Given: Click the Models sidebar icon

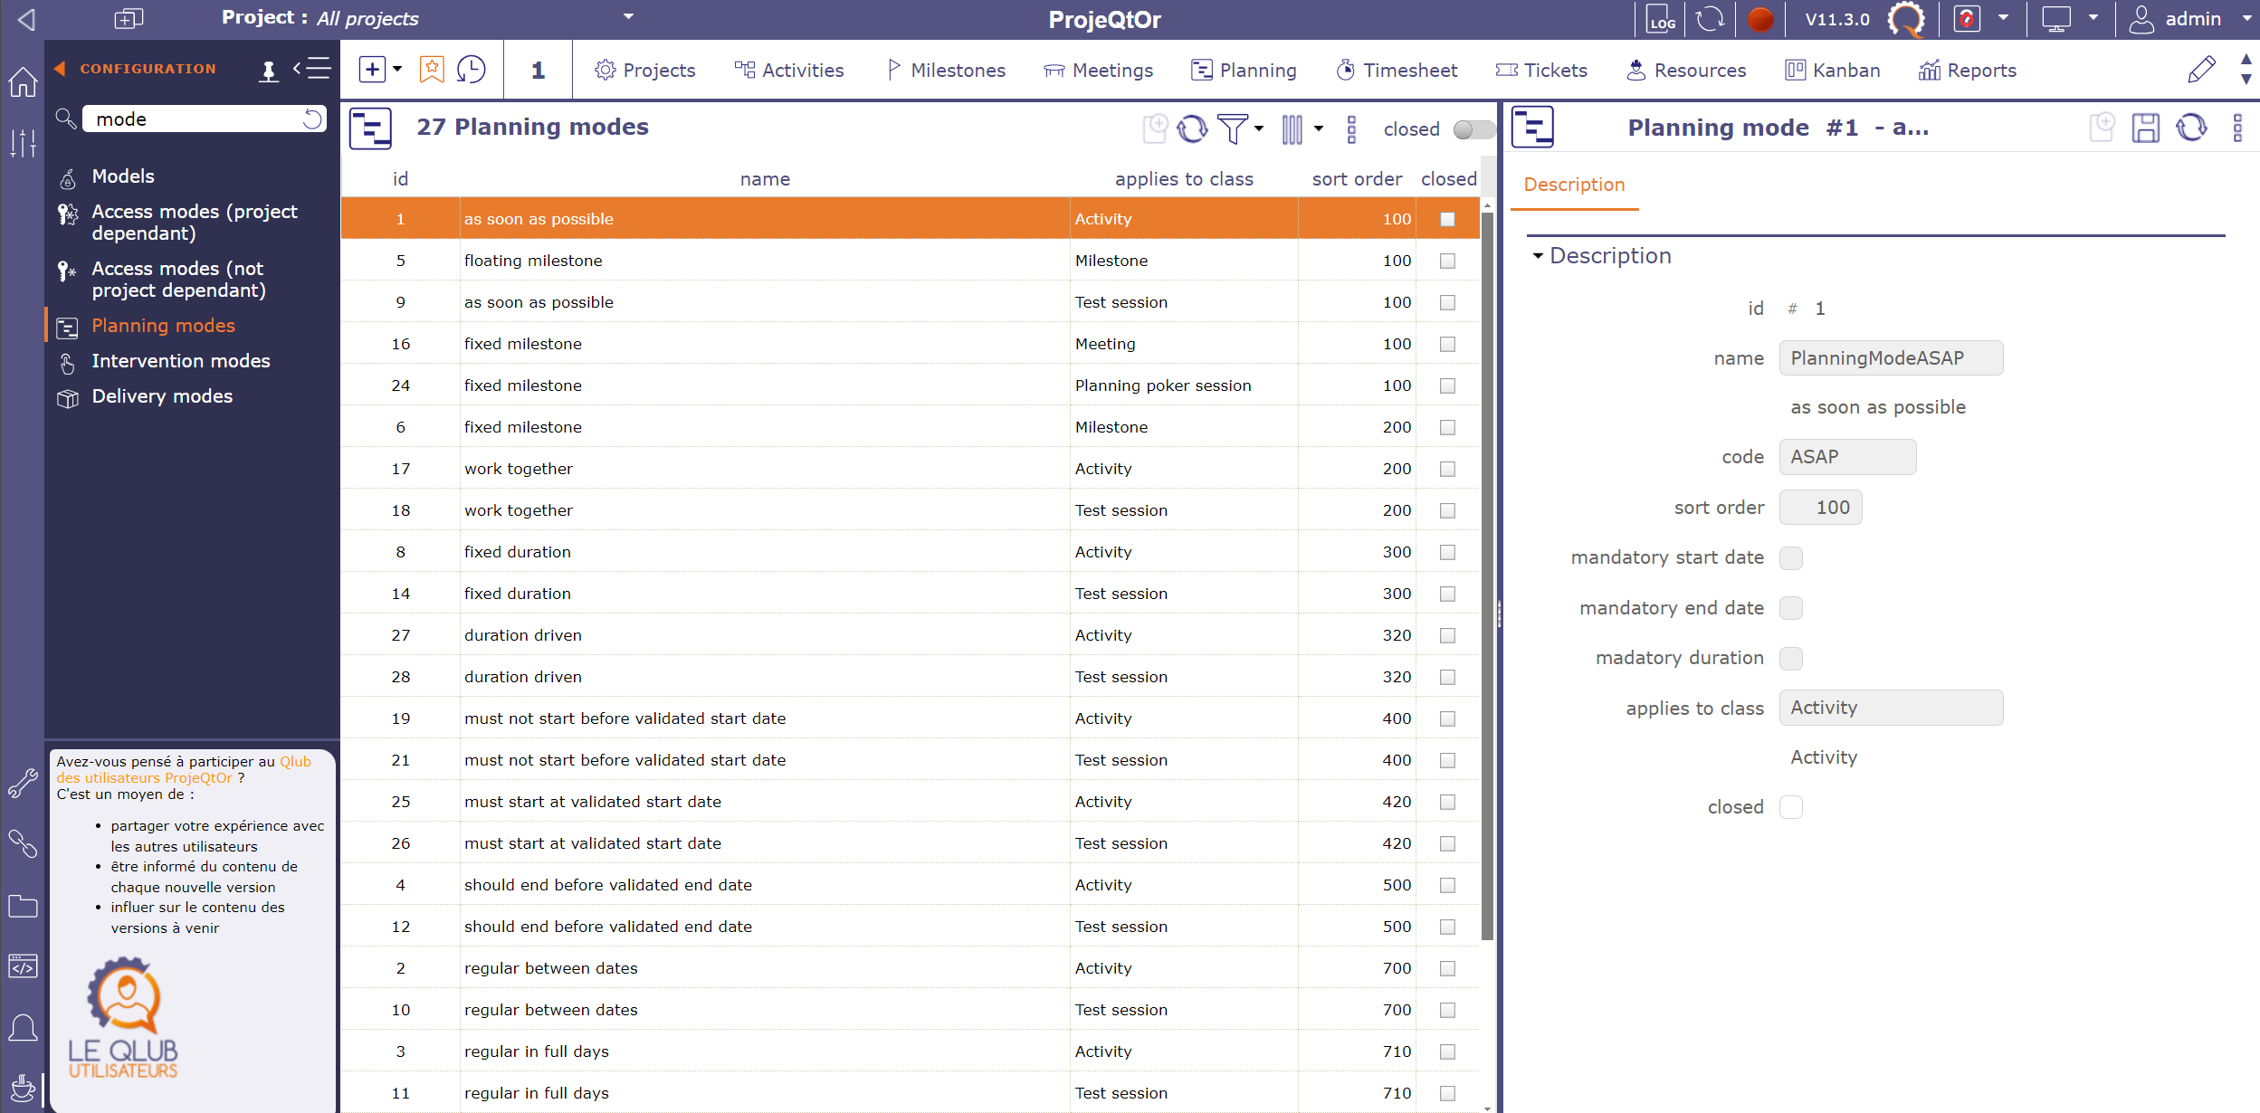Looking at the screenshot, I should (x=68, y=177).
